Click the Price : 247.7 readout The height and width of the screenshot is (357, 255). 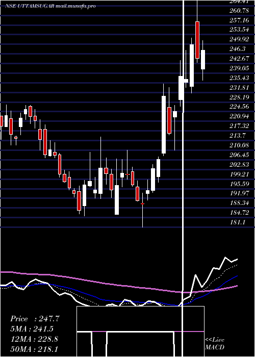click(35, 319)
